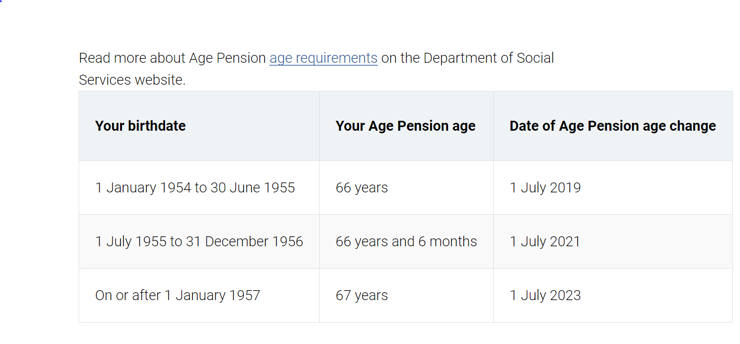Select the On or after 1 January 1957 cell

178,295
